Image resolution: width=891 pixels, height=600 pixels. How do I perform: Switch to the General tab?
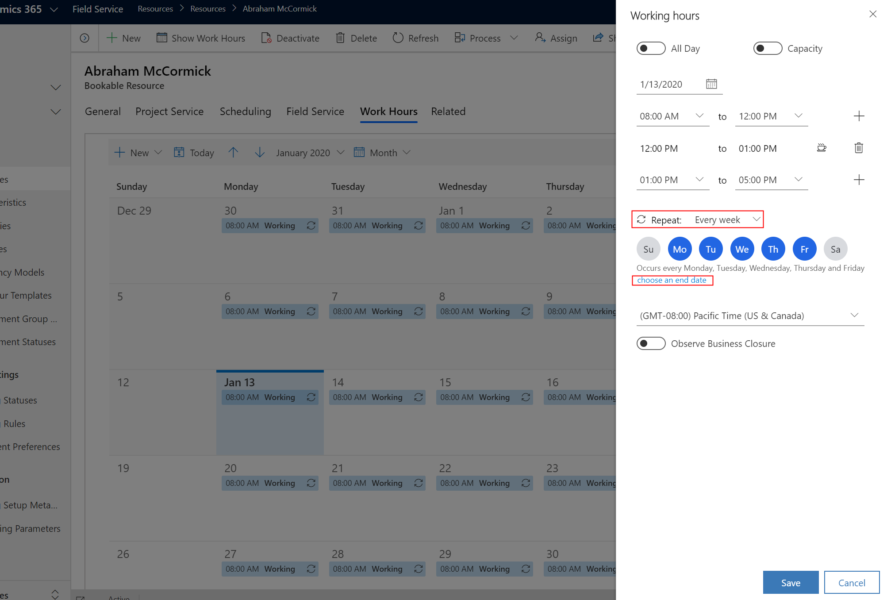(103, 111)
